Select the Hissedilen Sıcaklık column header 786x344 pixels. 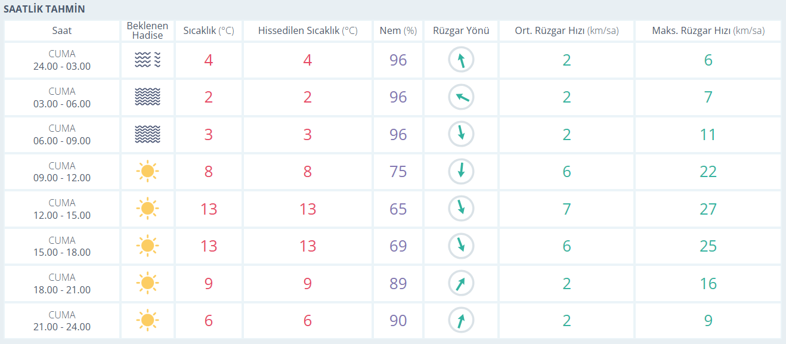pos(307,31)
